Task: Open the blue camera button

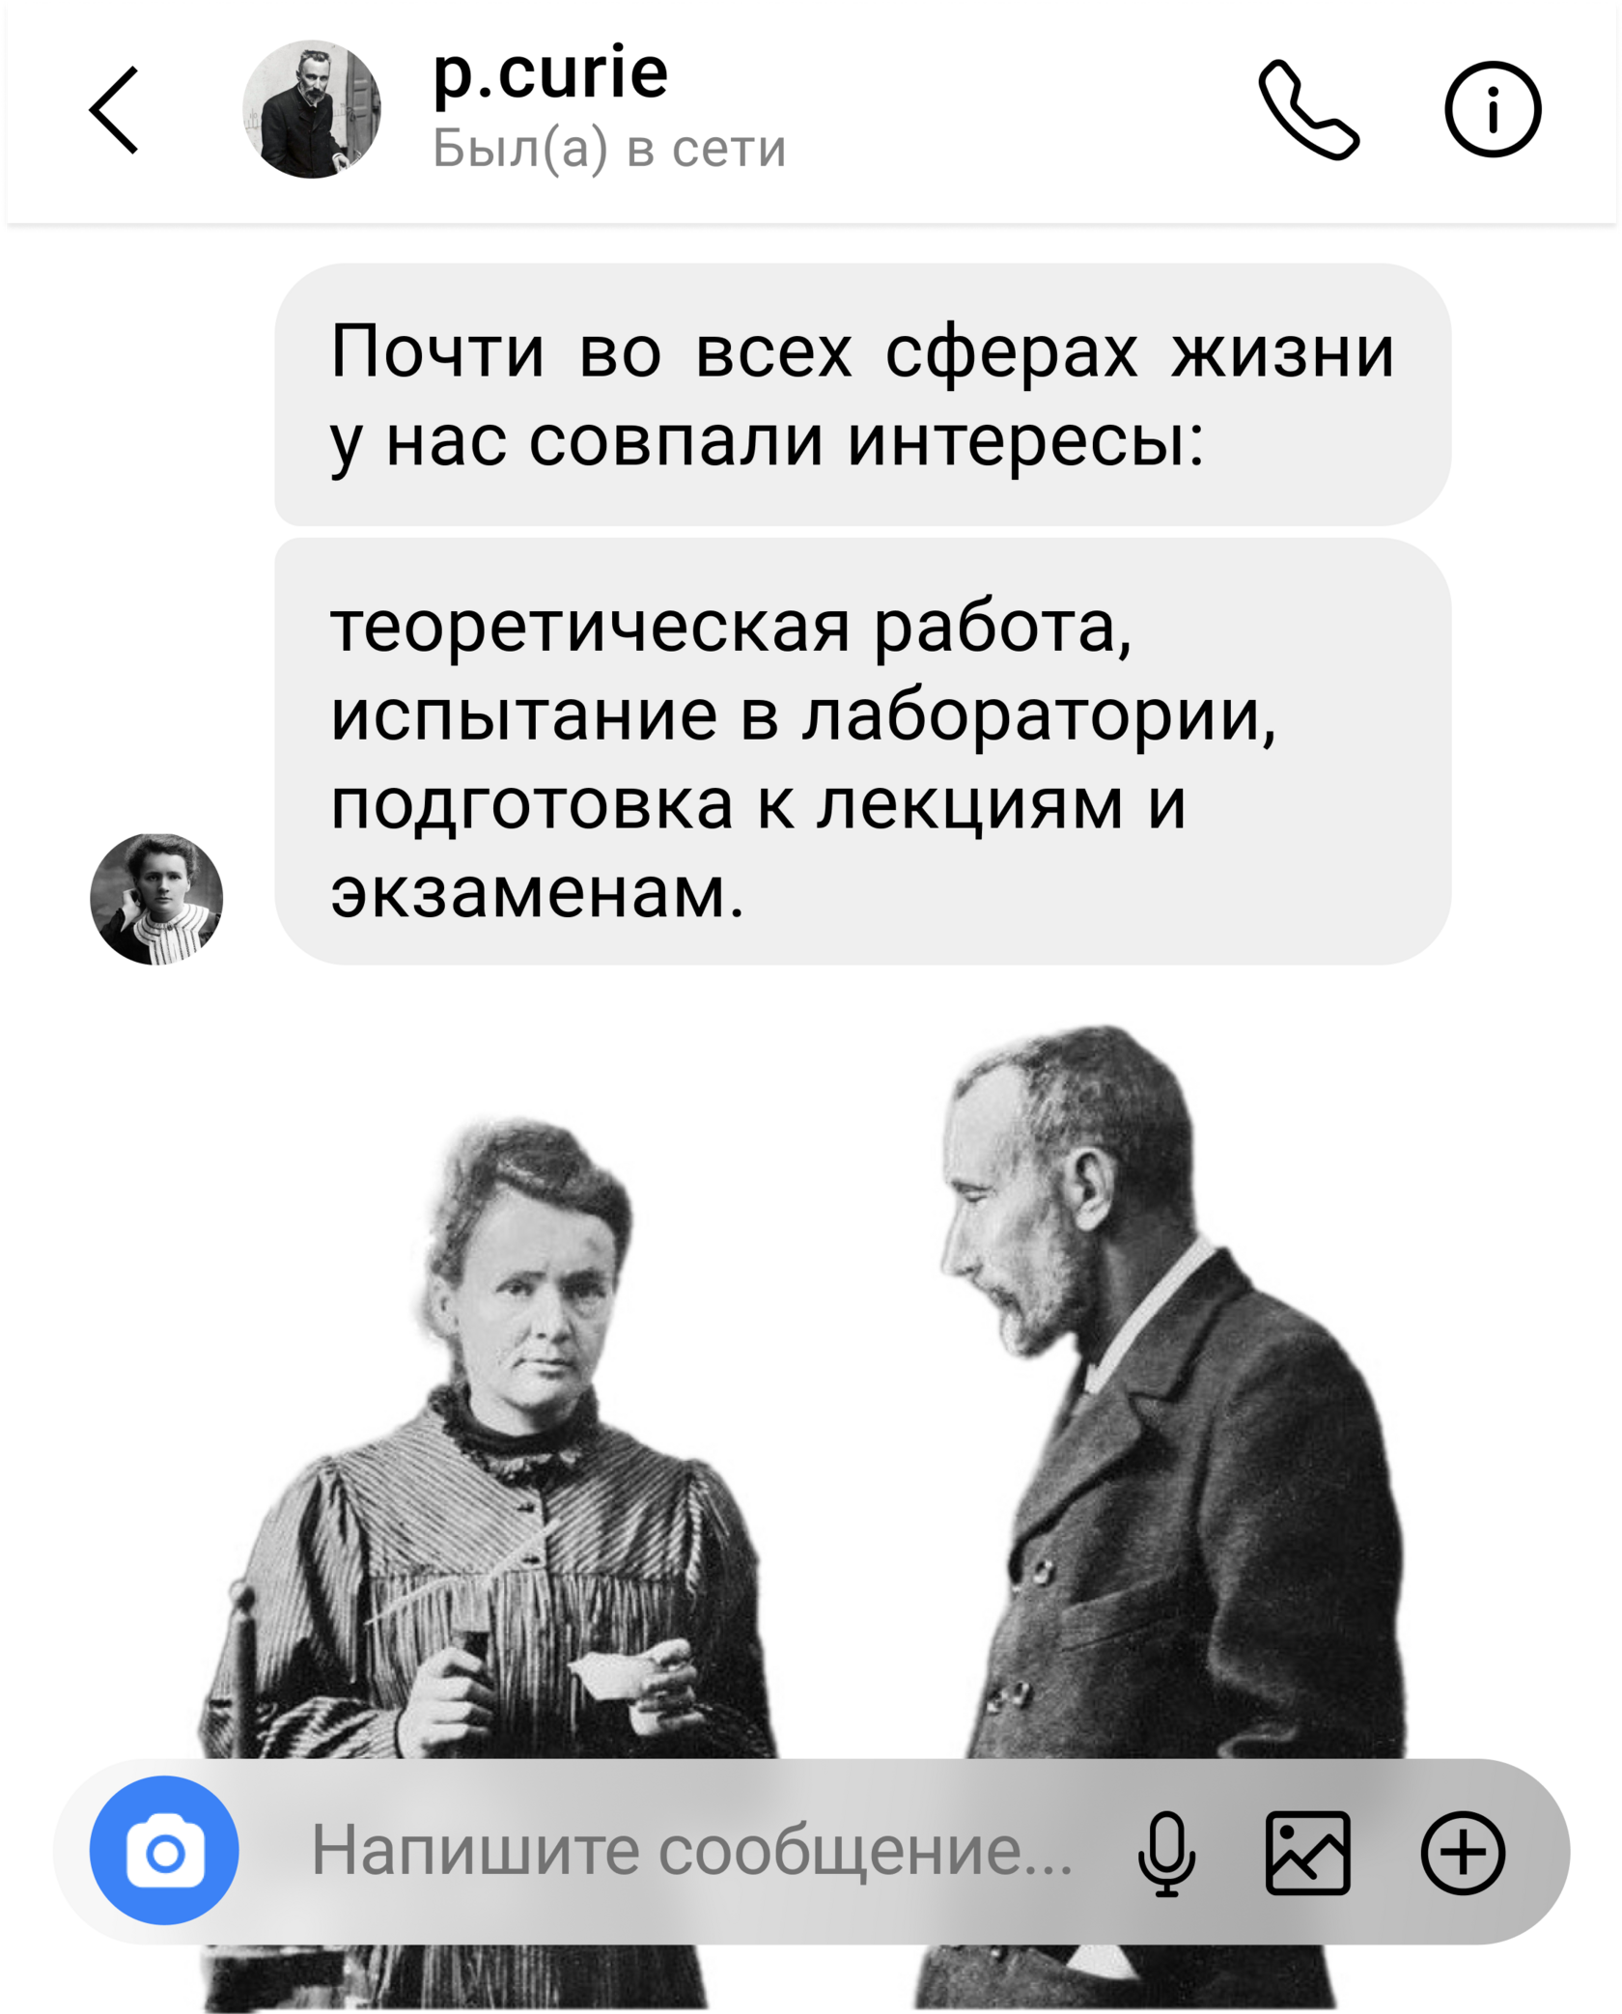Action: 164,1850
